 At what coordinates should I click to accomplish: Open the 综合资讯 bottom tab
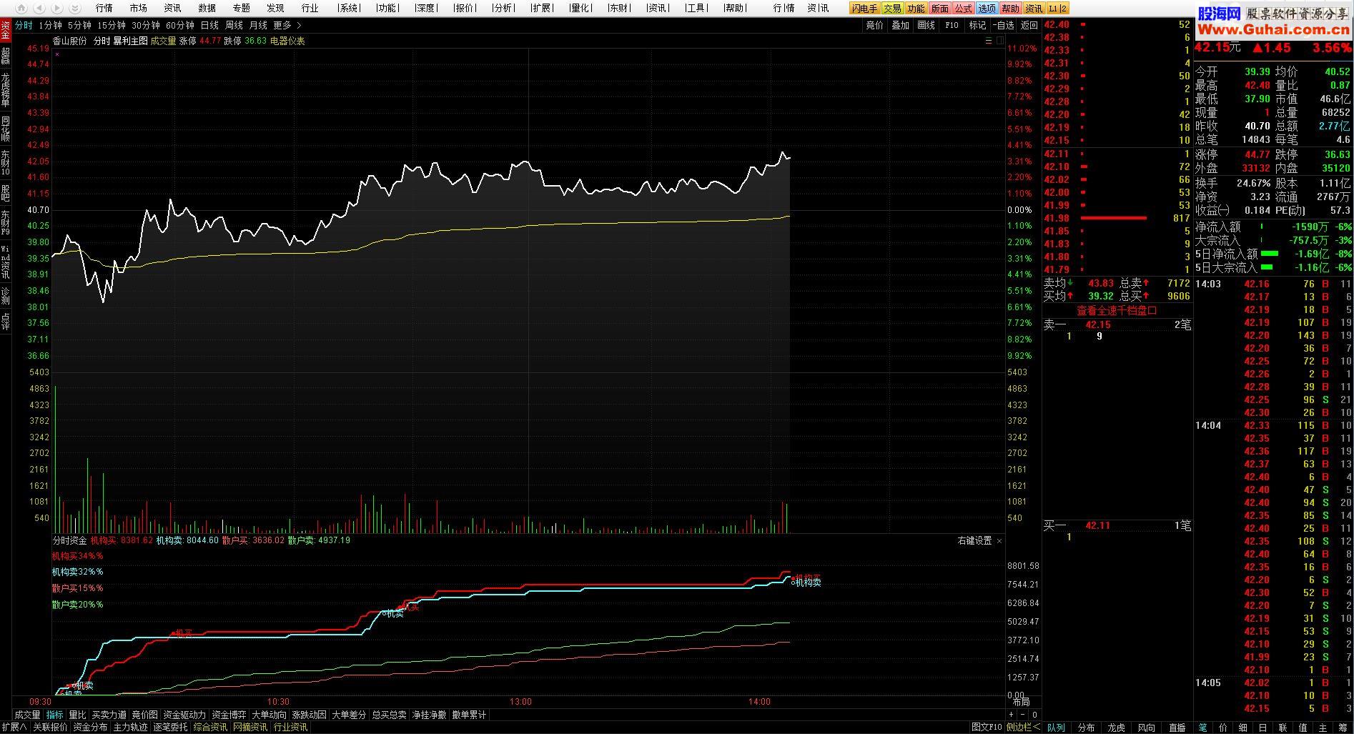[x=210, y=728]
